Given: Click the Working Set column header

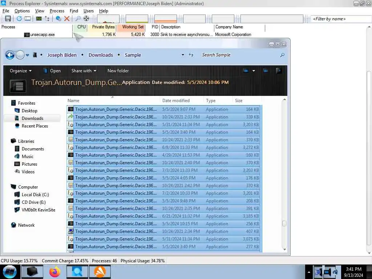Looking at the screenshot, I should 130,27.
